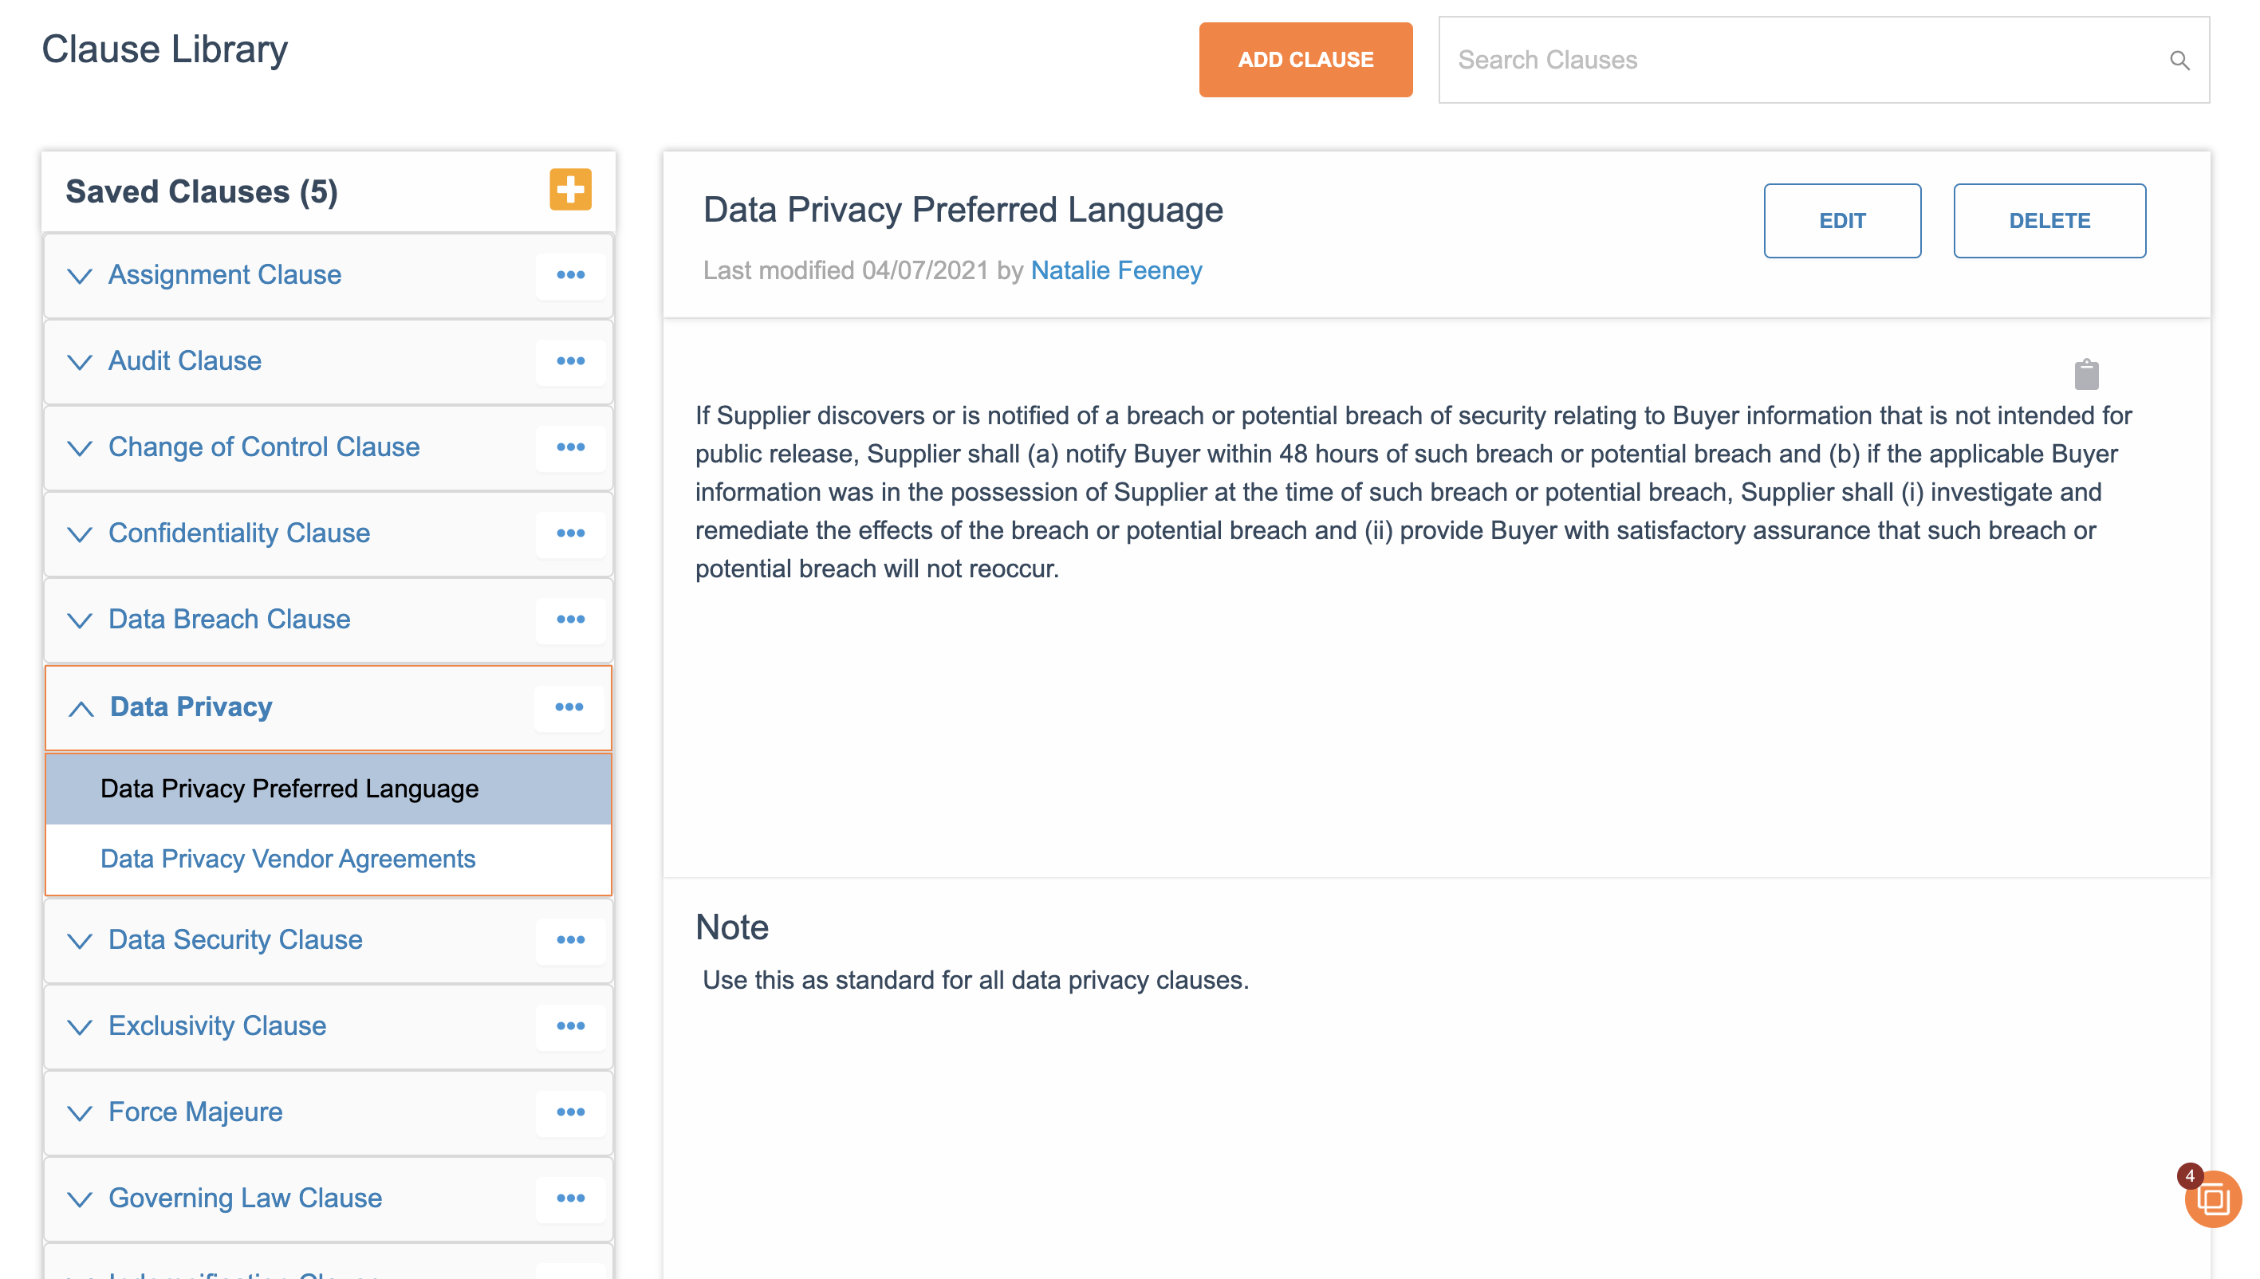Open the ellipsis menu for Force Majeure
This screenshot has width=2260, height=1279.
[x=570, y=1112]
